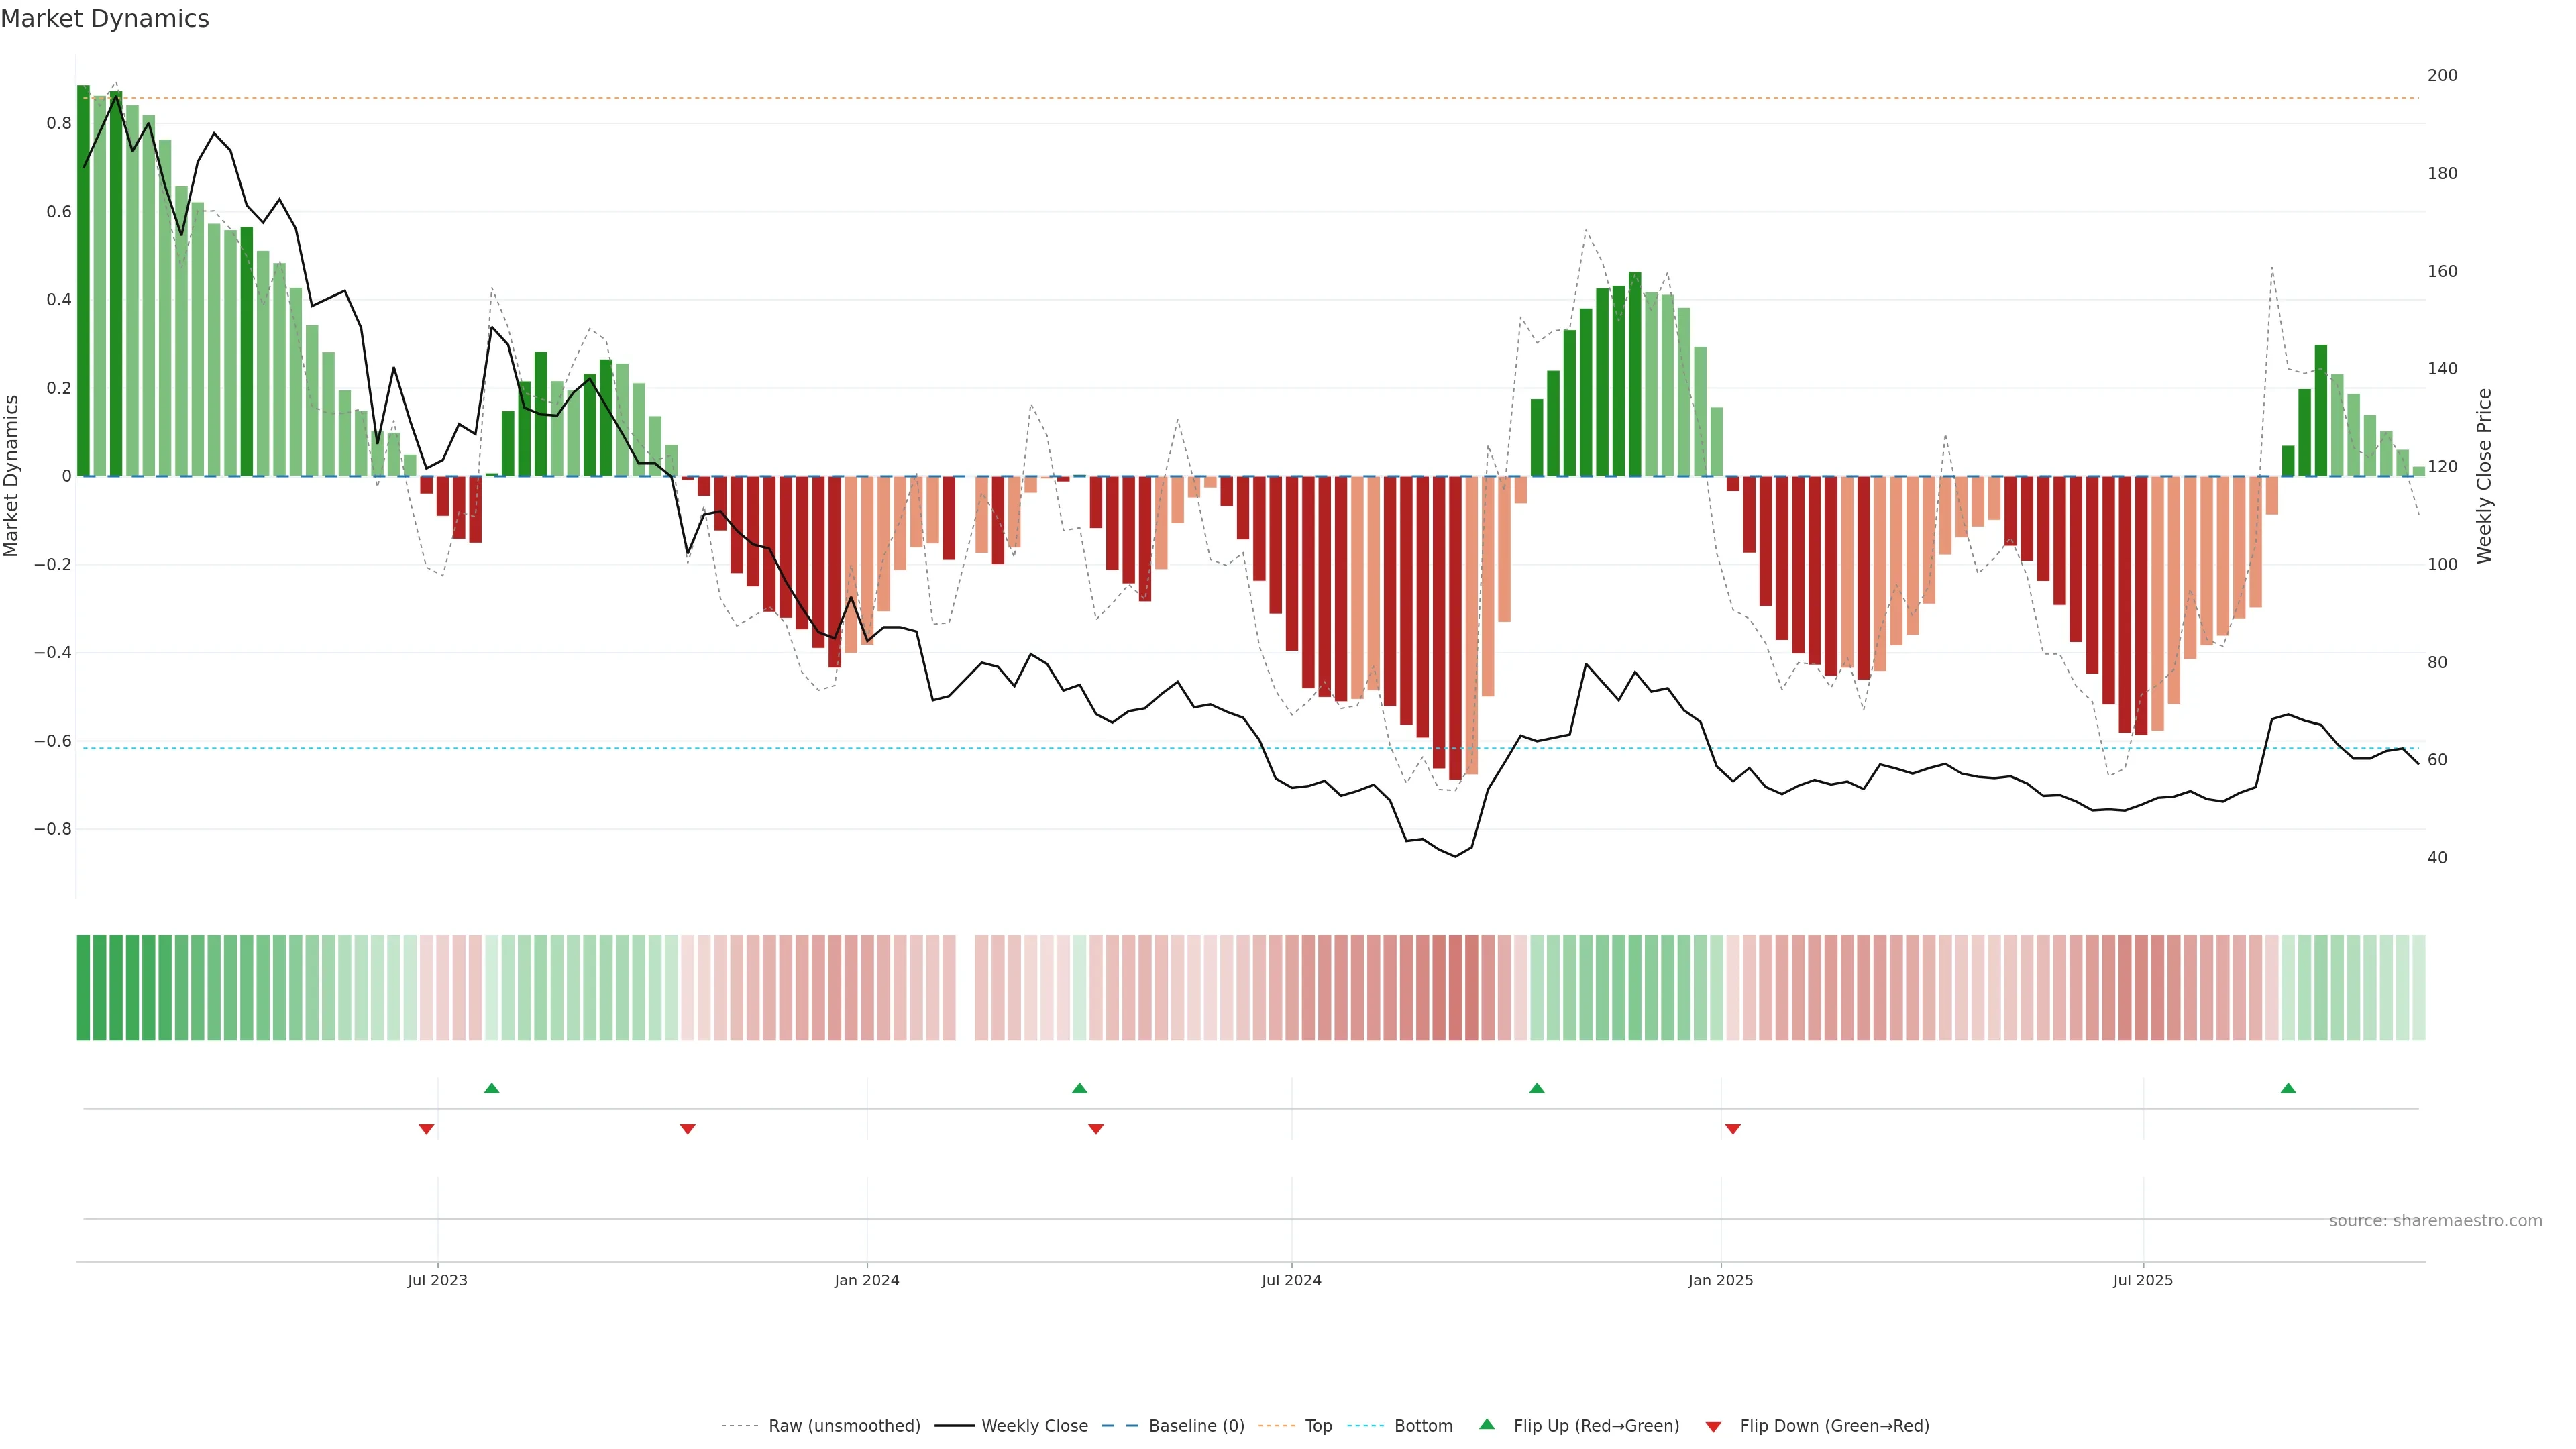Click the red flip-down marker between Jul 2023 and Jan 2024
This screenshot has height=1449, width=2576.
point(687,1129)
